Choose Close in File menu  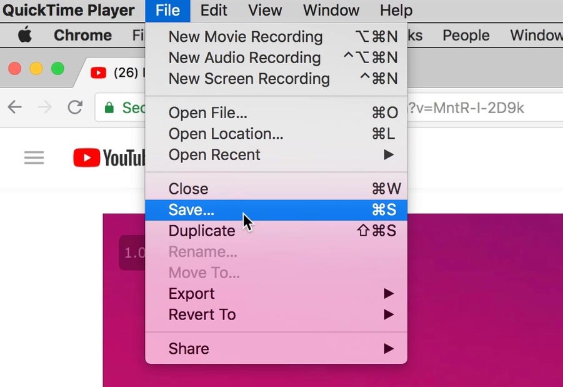point(276,189)
